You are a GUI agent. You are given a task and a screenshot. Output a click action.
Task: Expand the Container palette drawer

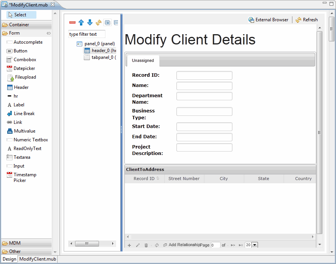[27, 25]
